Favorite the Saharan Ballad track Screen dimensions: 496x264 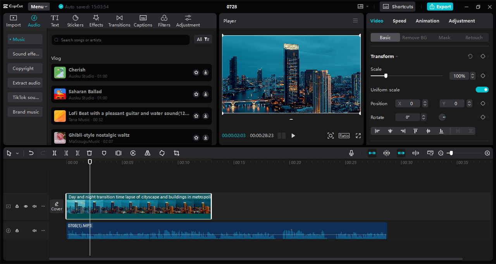tap(196, 94)
